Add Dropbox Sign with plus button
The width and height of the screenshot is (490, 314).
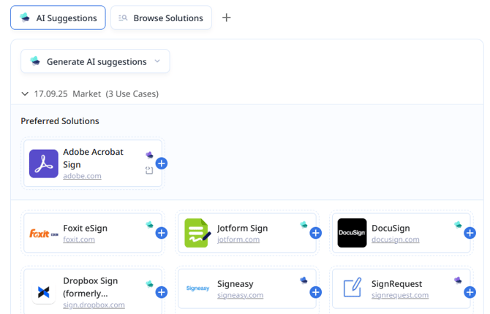pyautogui.click(x=162, y=292)
